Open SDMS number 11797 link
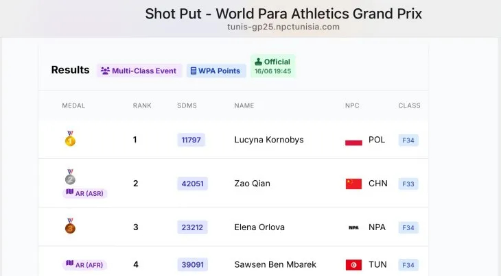 191,140
